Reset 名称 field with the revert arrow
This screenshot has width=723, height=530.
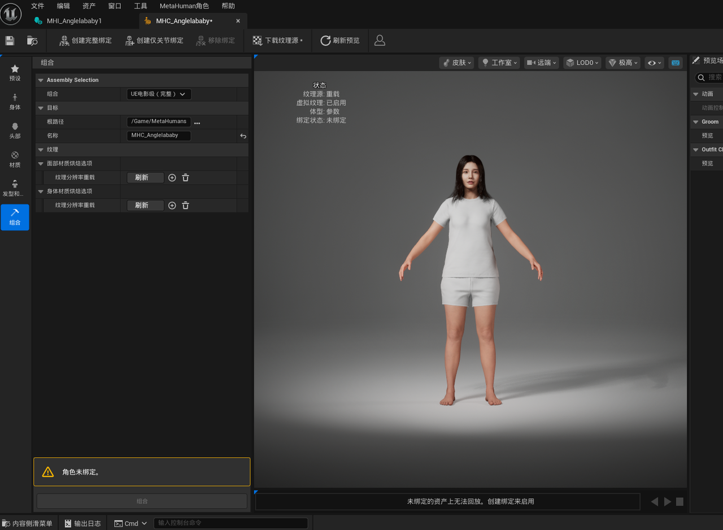pyautogui.click(x=243, y=136)
